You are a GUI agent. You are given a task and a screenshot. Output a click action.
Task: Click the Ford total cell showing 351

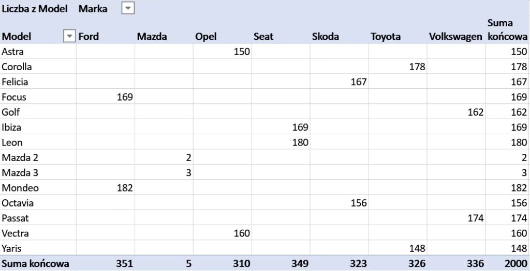click(x=124, y=264)
